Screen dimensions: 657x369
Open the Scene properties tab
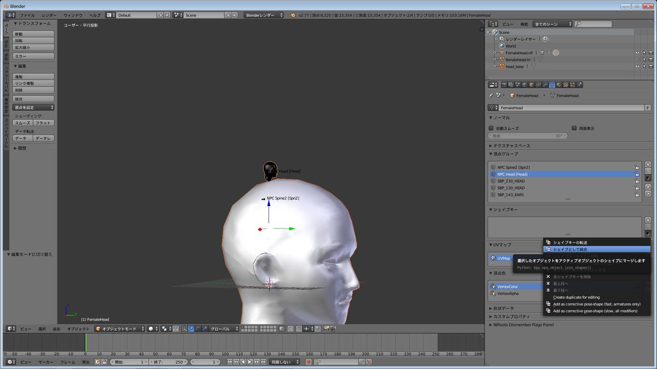[517, 85]
